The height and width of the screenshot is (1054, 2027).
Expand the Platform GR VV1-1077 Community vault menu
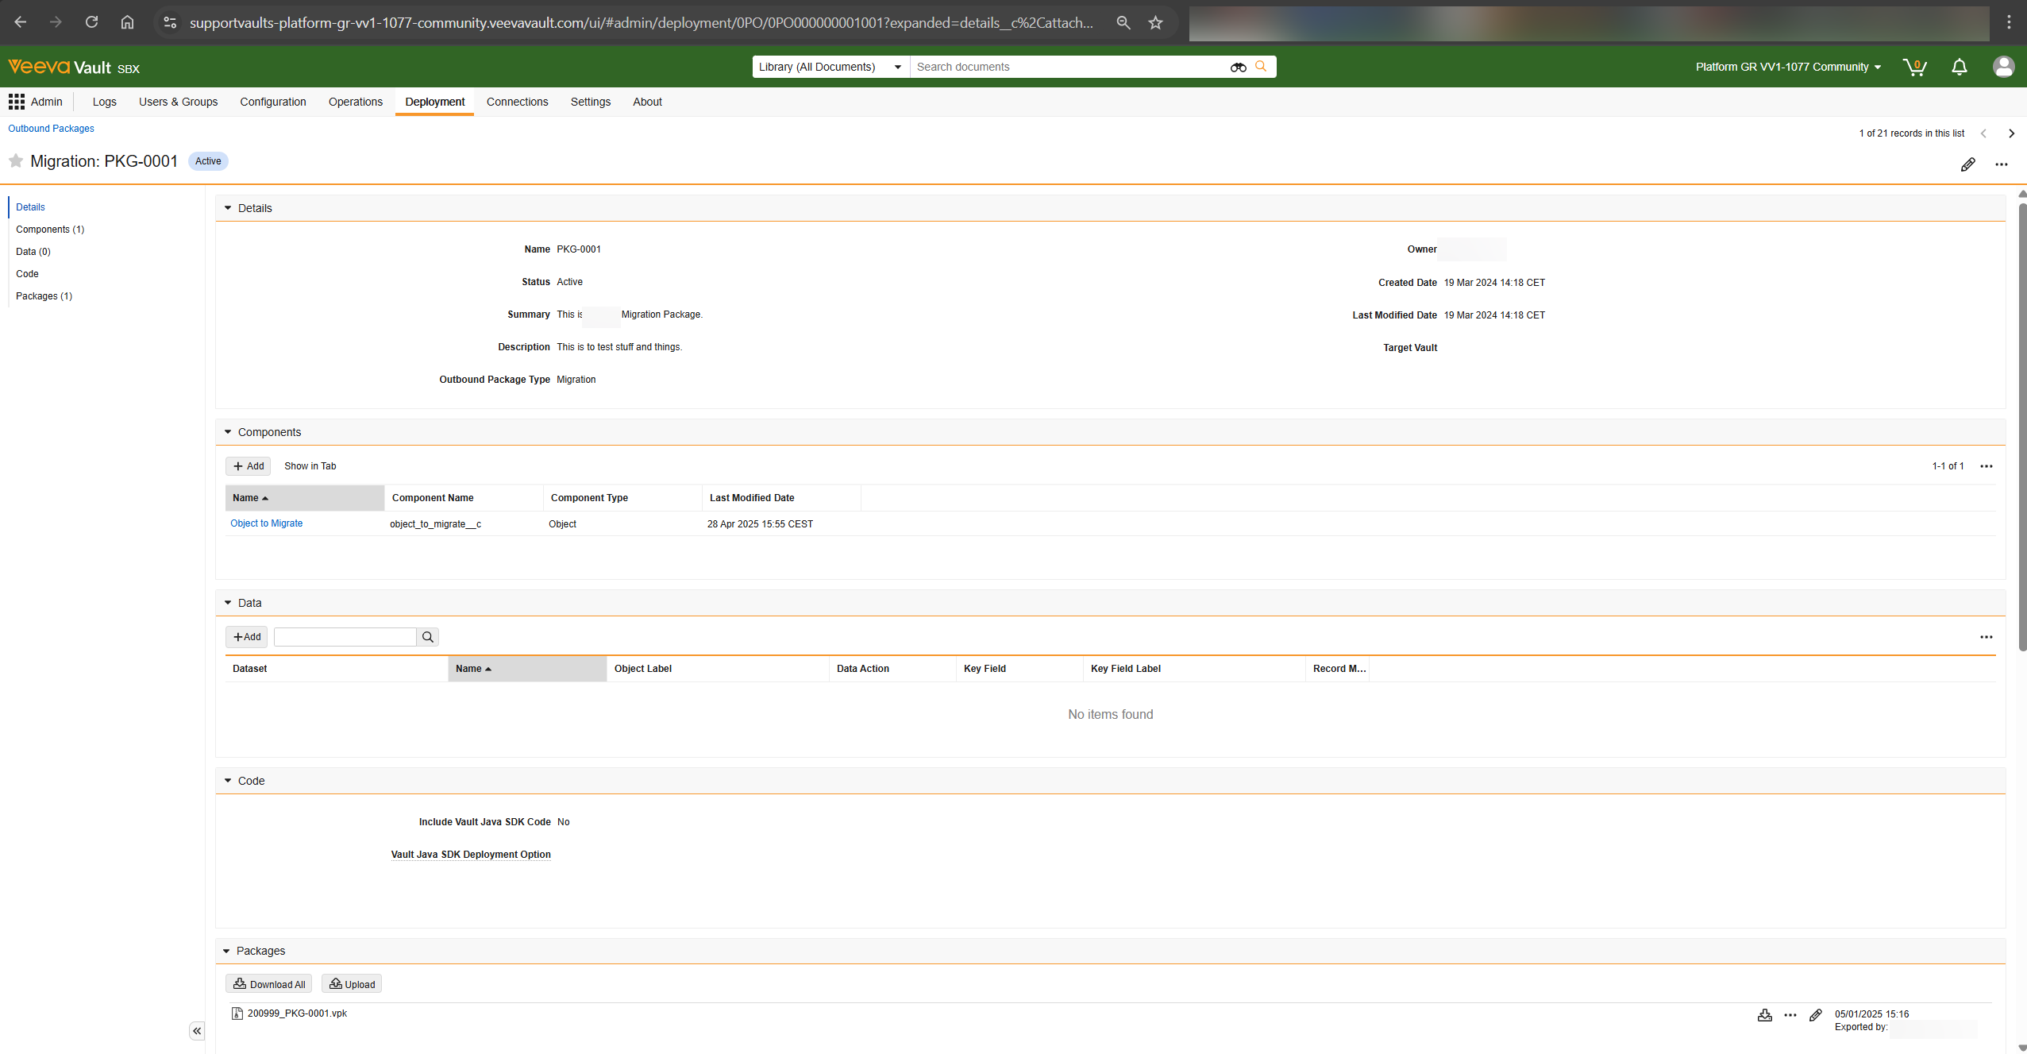point(1788,67)
